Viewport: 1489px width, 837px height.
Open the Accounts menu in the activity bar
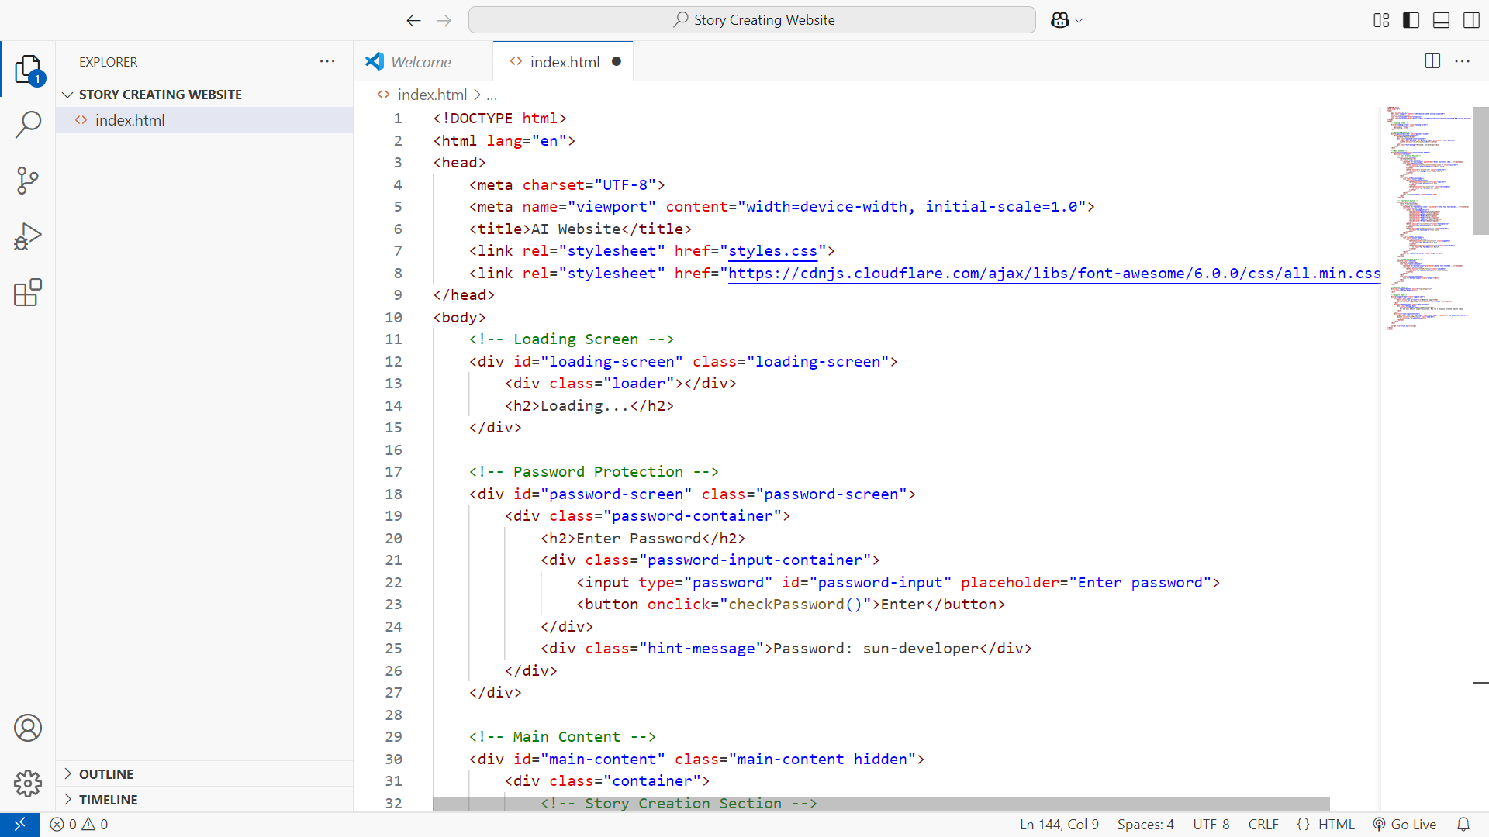(28, 728)
